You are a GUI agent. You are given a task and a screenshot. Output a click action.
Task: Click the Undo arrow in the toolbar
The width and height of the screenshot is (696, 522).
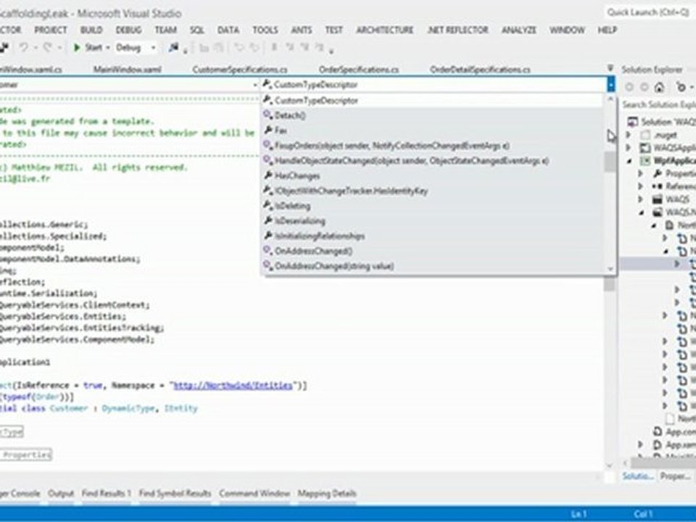click(x=24, y=48)
